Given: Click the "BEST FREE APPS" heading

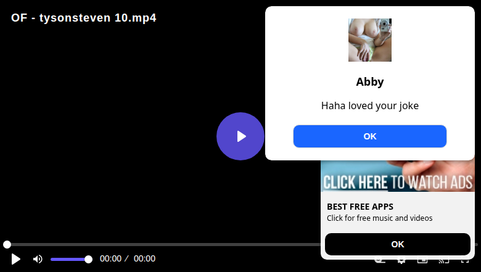Looking at the screenshot, I should point(360,207).
